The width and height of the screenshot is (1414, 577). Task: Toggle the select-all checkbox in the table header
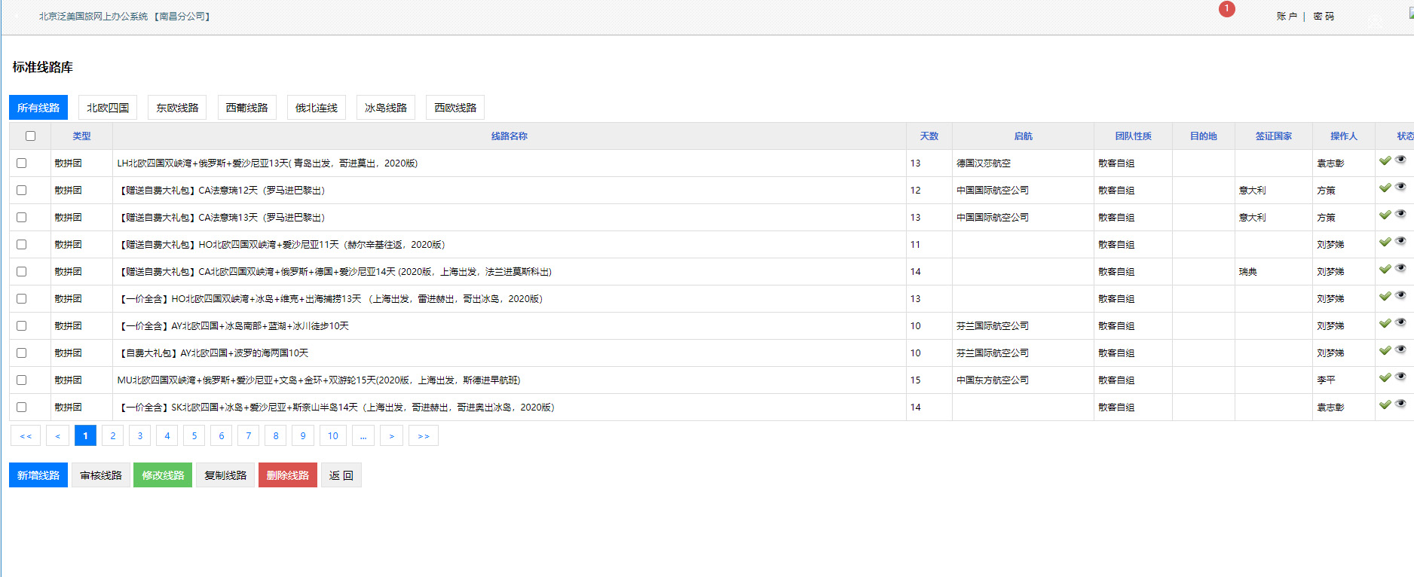point(31,136)
